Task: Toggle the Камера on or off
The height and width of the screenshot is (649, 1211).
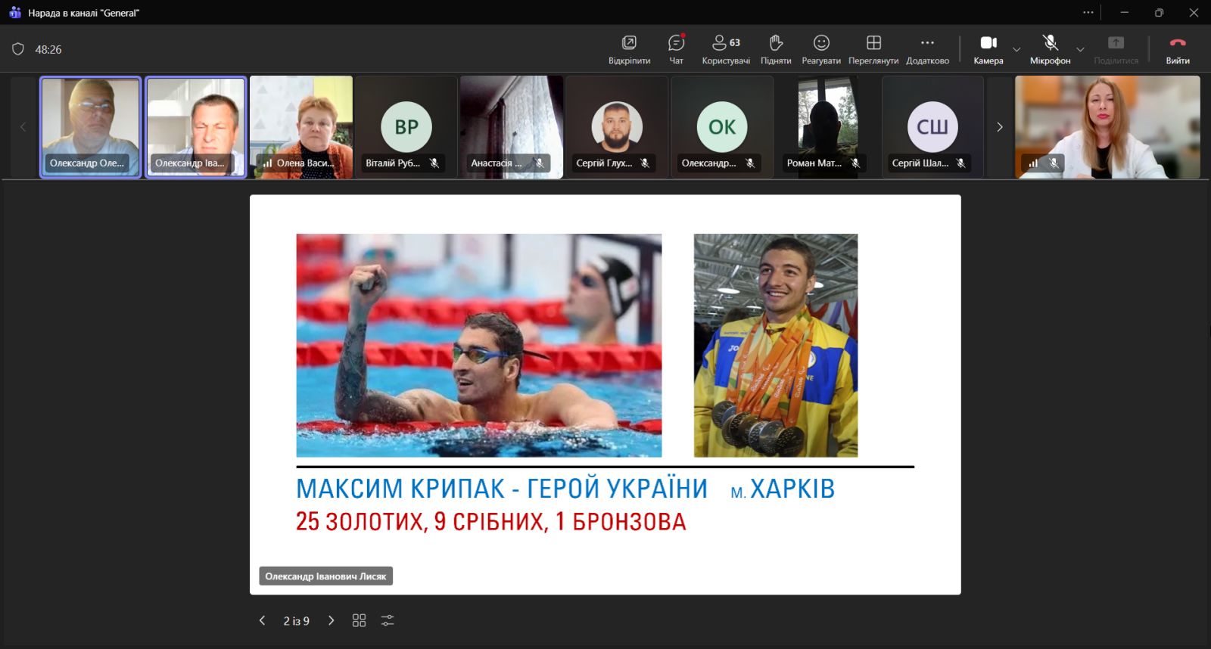Action: [x=988, y=49]
